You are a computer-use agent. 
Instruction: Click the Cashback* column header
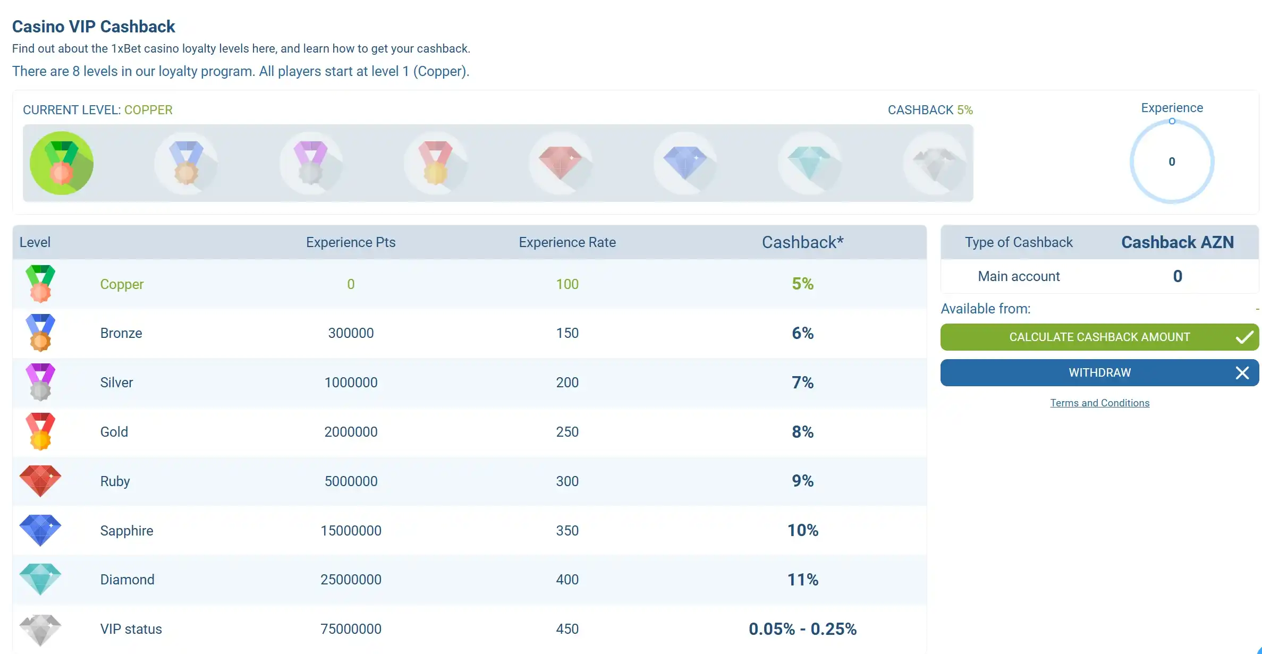[x=802, y=242]
